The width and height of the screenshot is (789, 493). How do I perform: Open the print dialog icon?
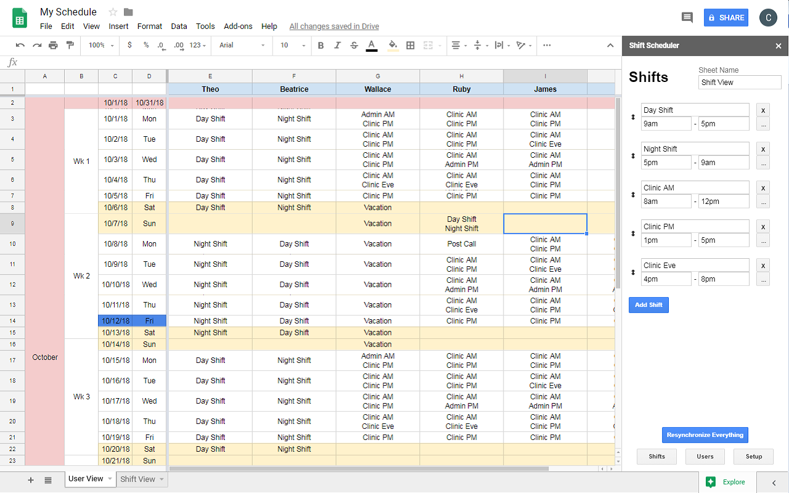click(54, 45)
